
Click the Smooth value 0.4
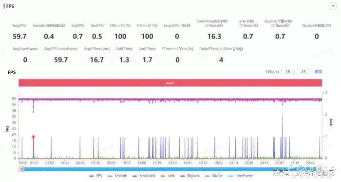(x=49, y=37)
